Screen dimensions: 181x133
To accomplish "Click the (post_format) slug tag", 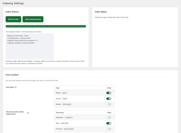I will coord(69,129).
